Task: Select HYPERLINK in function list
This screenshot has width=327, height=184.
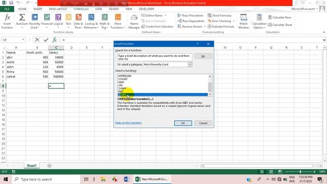Action: tap(125, 76)
